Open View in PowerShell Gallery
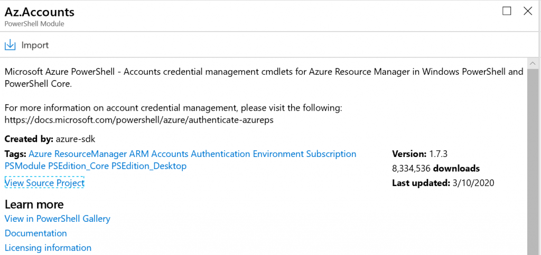 pos(58,219)
